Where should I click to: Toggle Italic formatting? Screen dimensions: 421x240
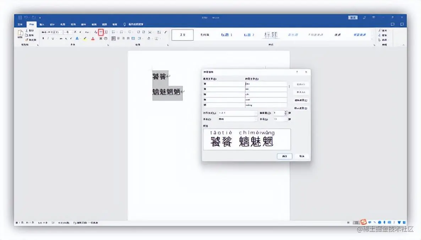(48, 38)
